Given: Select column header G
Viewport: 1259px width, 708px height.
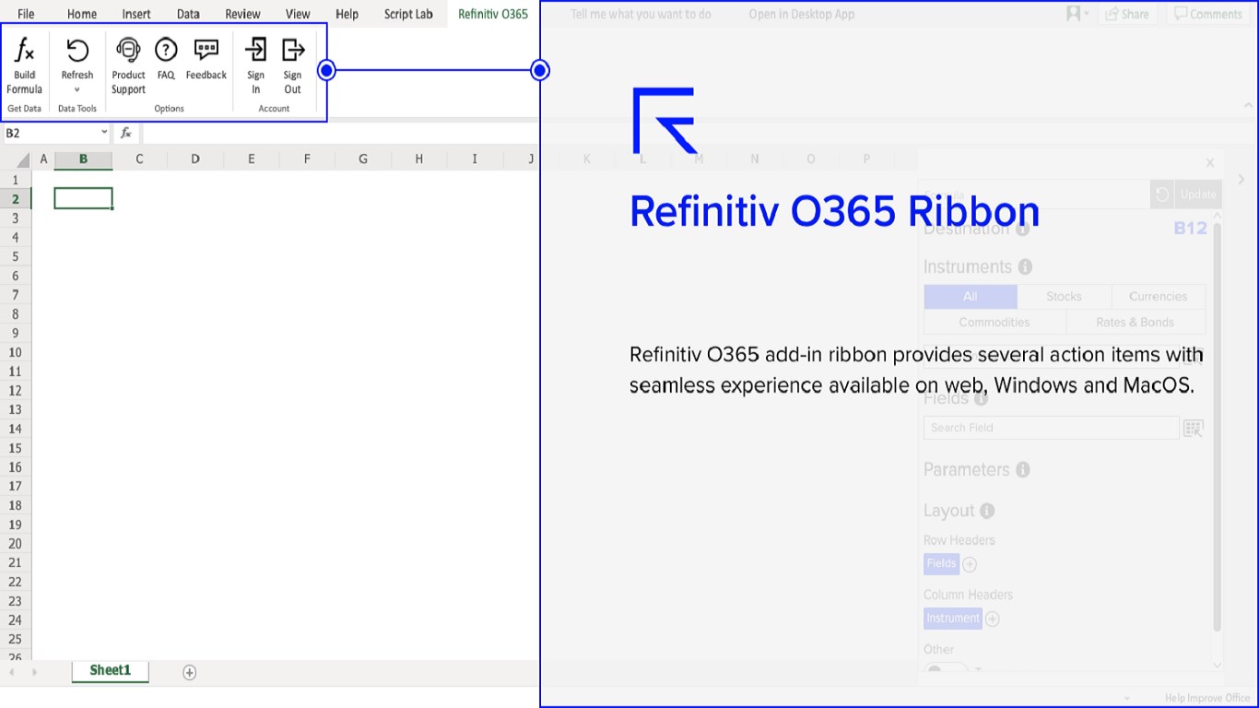Looking at the screenshot, I should 363,159.
